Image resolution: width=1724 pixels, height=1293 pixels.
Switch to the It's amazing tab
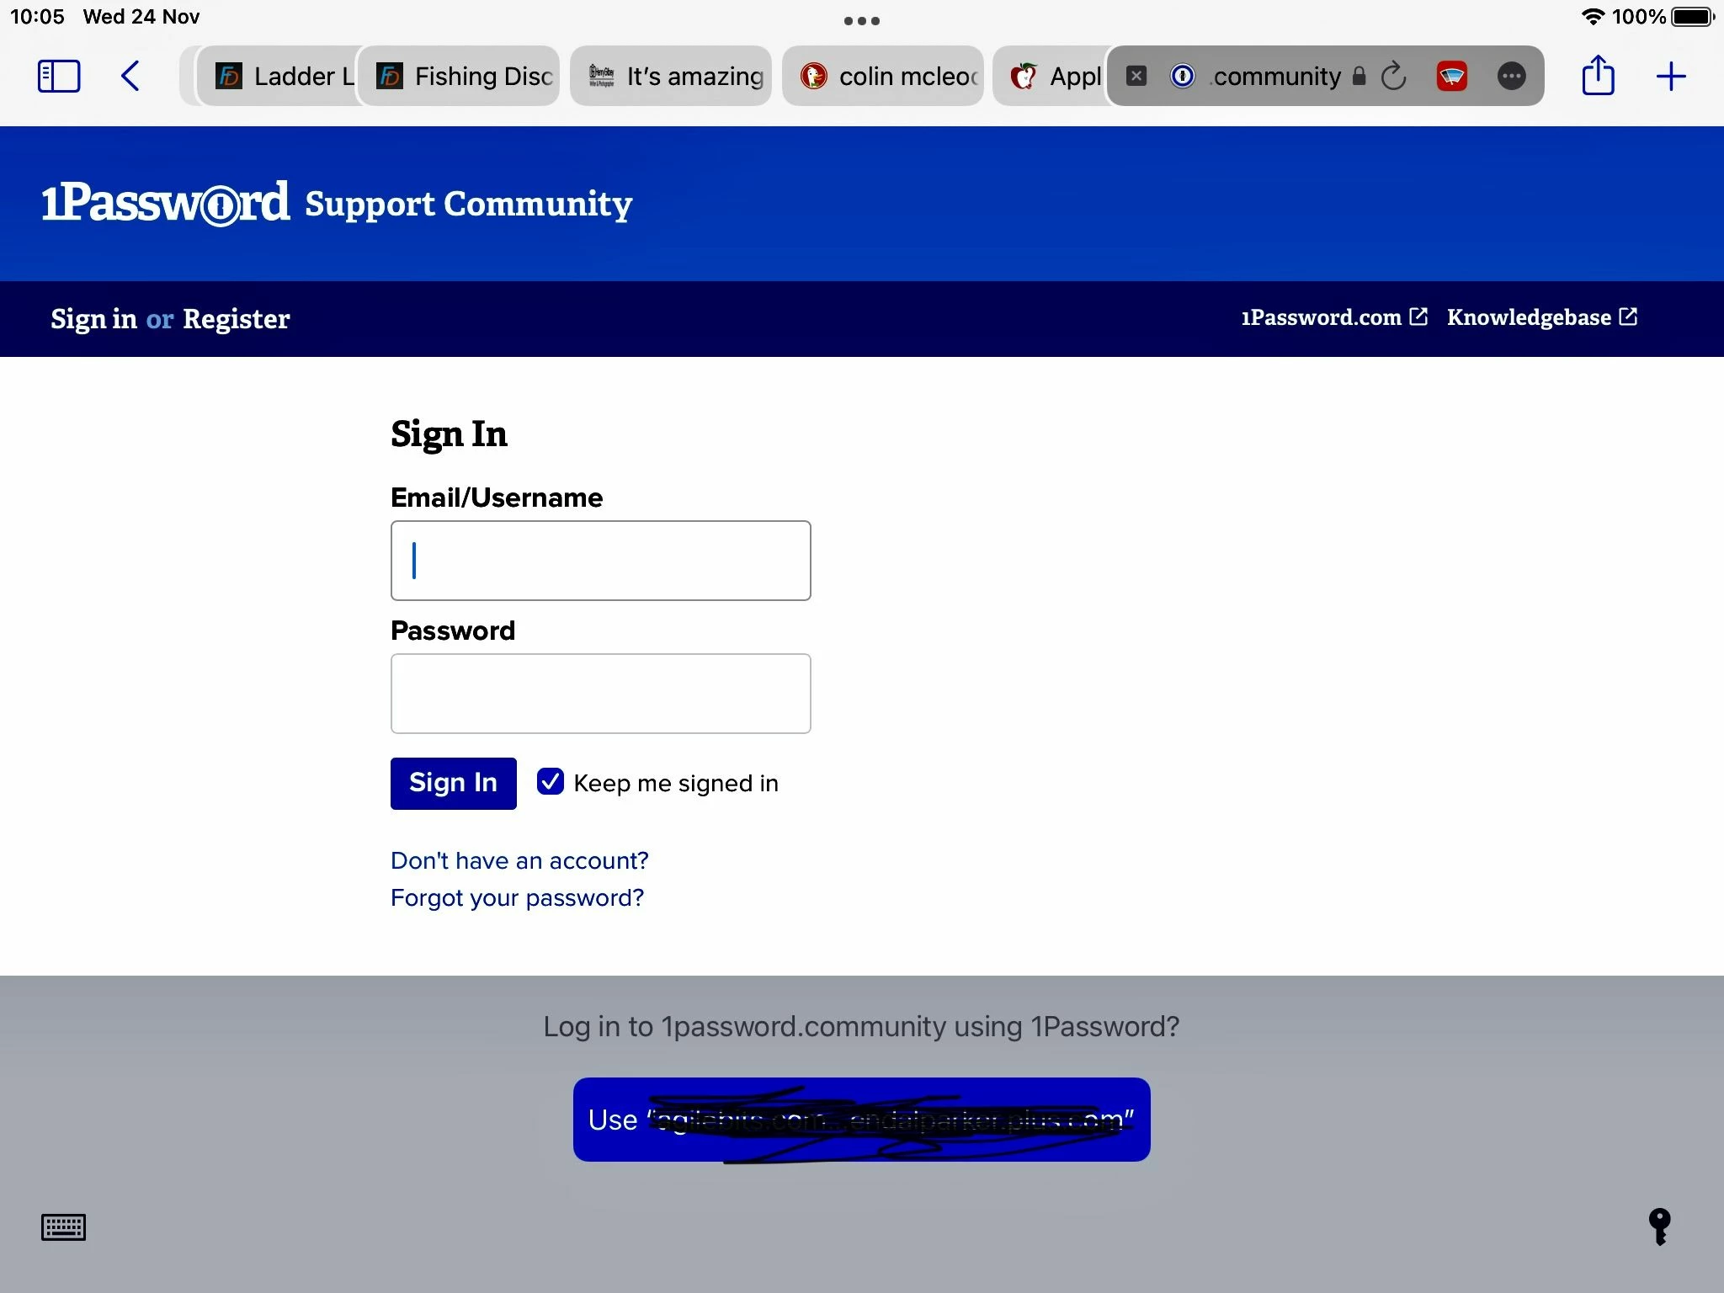[671, 76]
